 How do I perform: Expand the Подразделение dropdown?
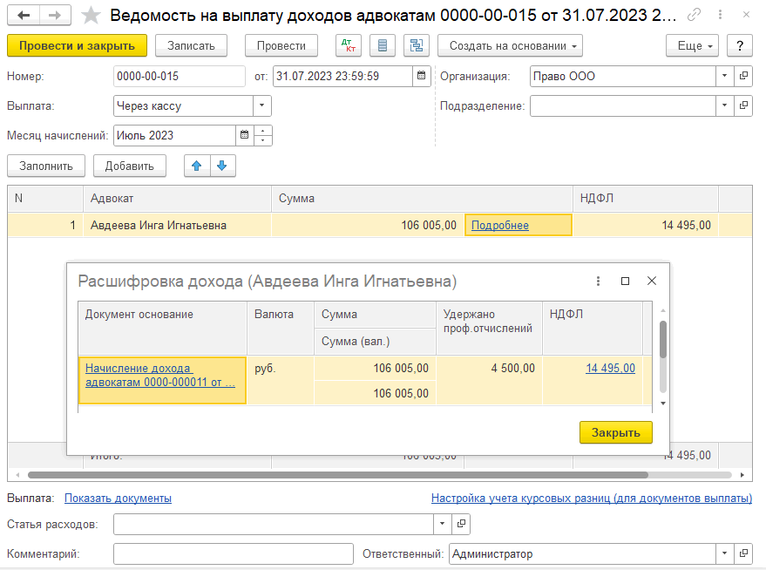(724, 106)
